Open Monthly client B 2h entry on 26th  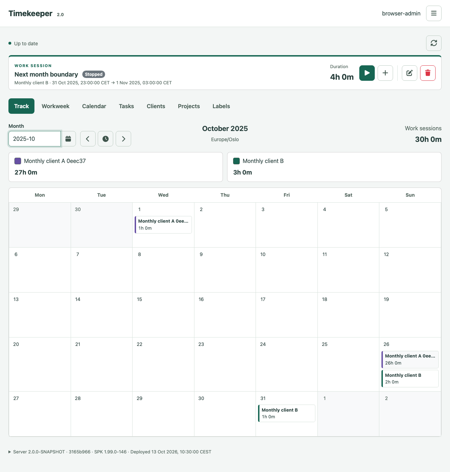click(x=410, y=379)
